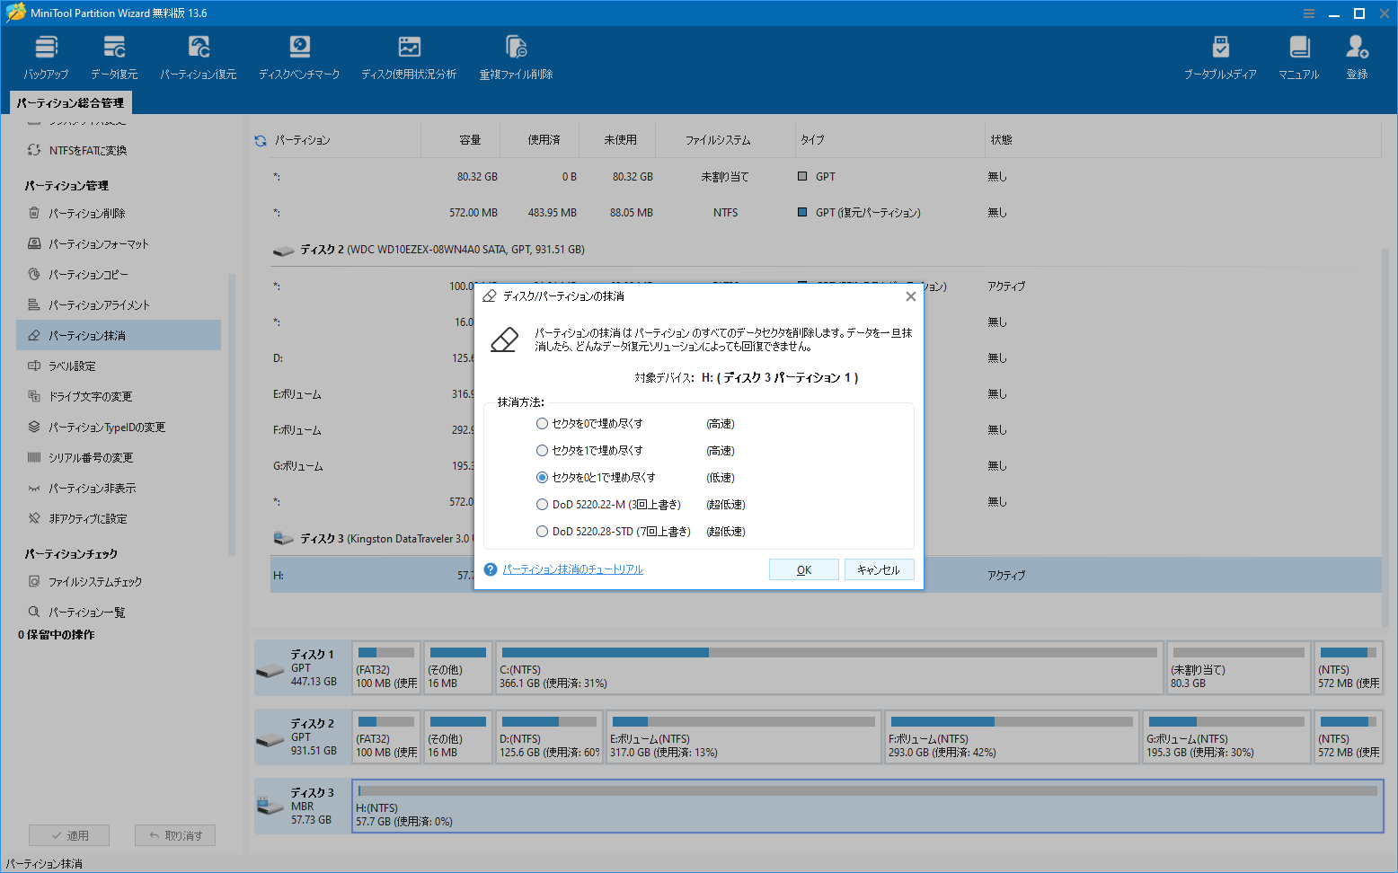The image size is (1398, 873).
Task: Choose DoD 5220.22-M (3回上書き) option
Action: [x=542, y=504]
